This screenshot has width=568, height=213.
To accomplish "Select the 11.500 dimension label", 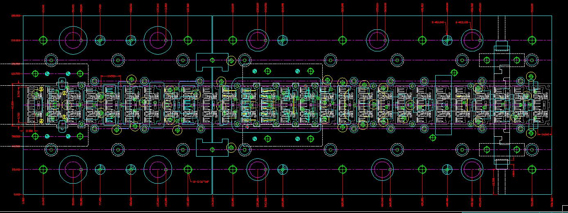I will point(29,131).
